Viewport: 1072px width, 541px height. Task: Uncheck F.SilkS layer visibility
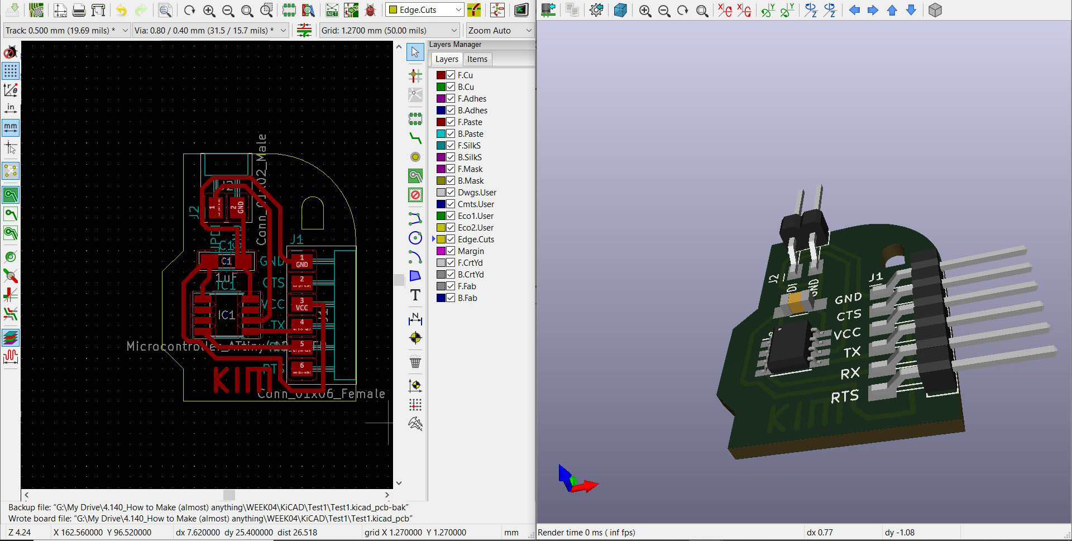451,145
